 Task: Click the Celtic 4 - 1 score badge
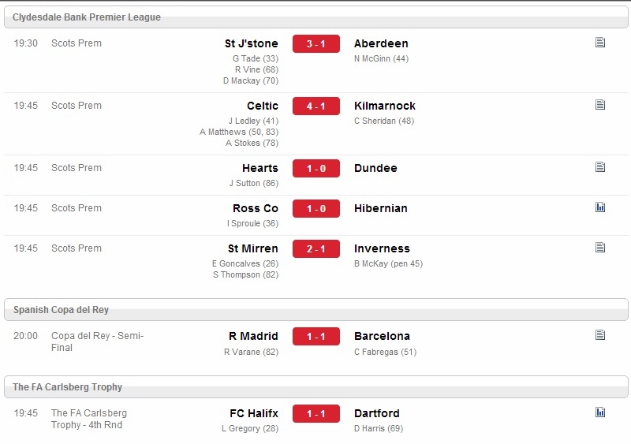[316, 106]
